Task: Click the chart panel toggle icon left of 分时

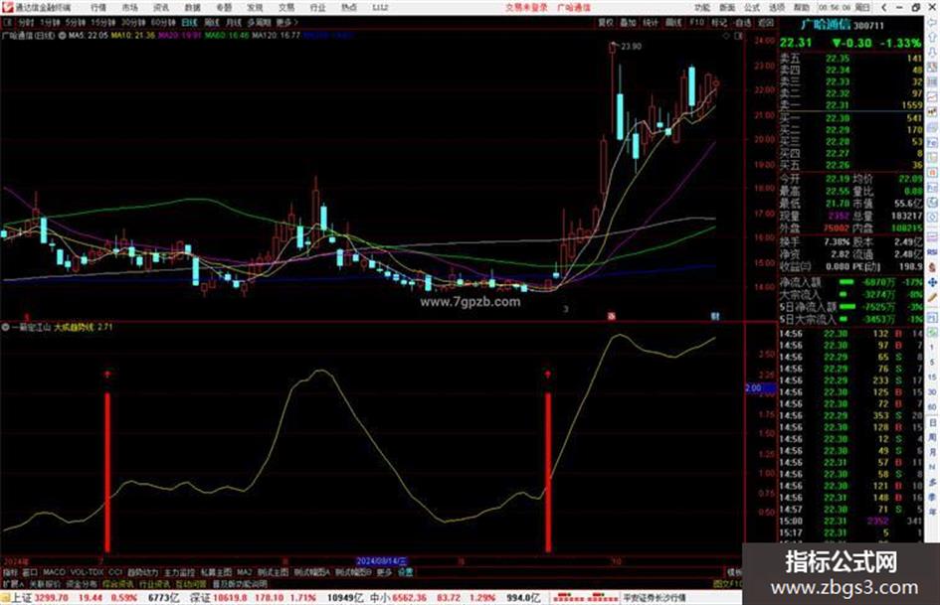Action: [7, 22]
